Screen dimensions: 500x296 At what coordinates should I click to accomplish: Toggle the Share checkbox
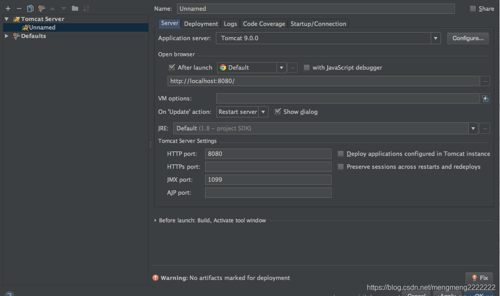[x=473, y=8]
